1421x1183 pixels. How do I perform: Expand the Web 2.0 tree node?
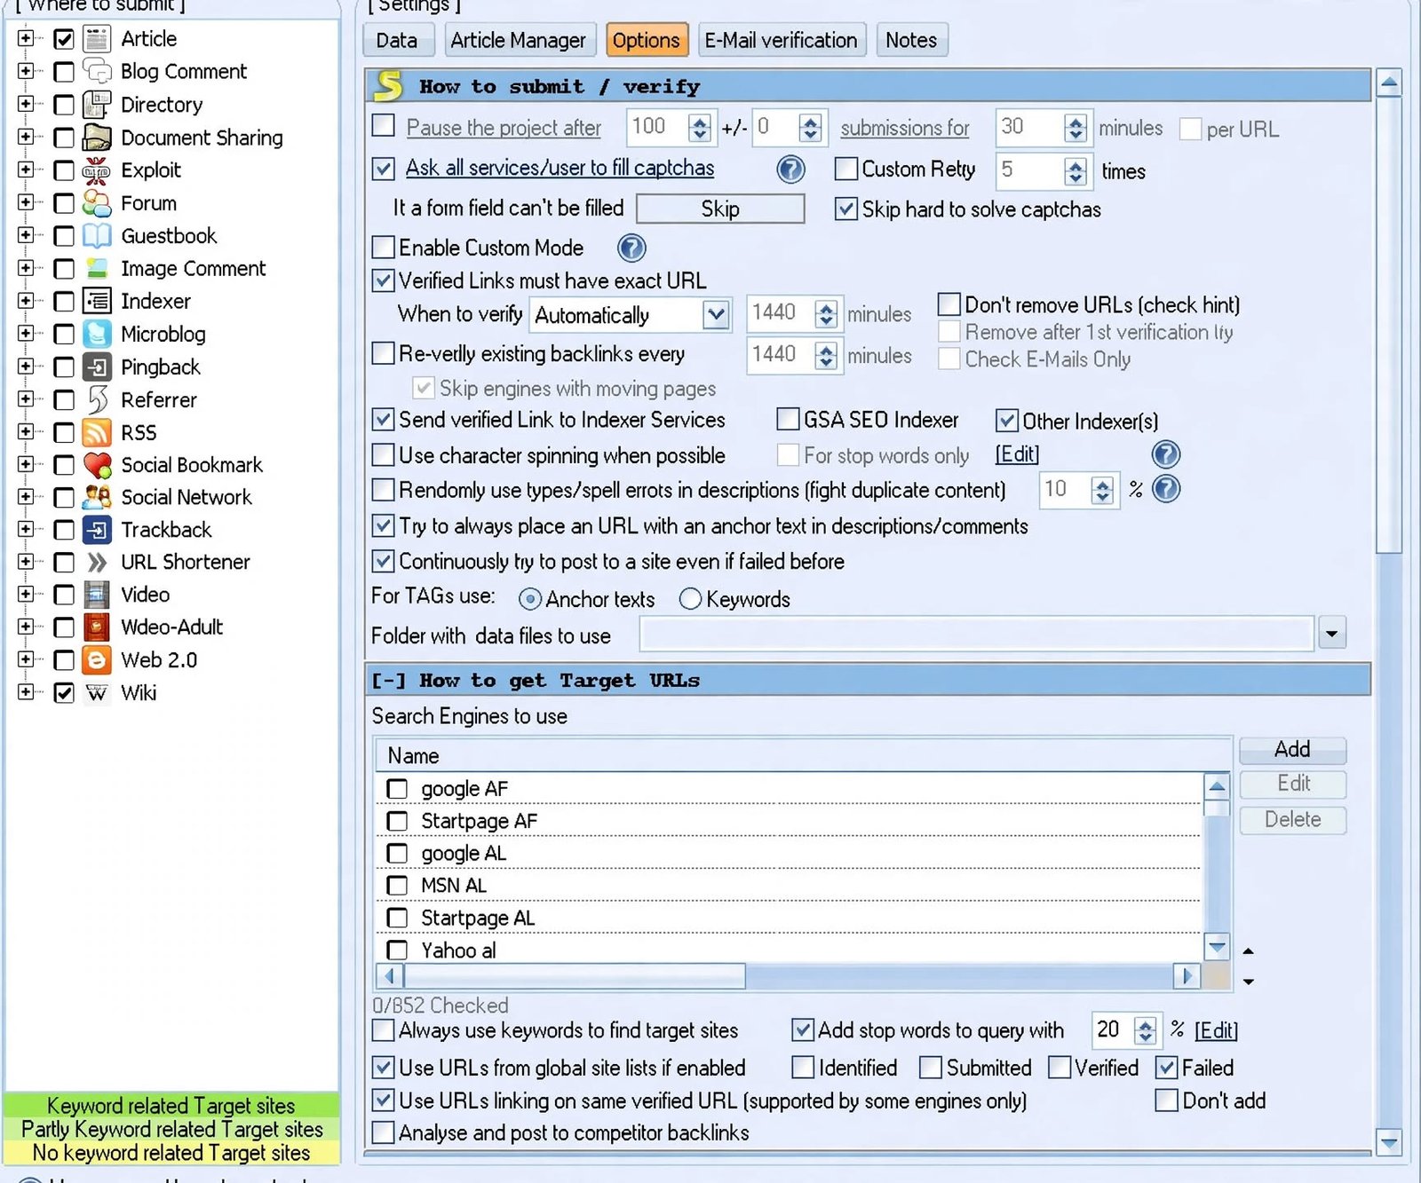25,659
